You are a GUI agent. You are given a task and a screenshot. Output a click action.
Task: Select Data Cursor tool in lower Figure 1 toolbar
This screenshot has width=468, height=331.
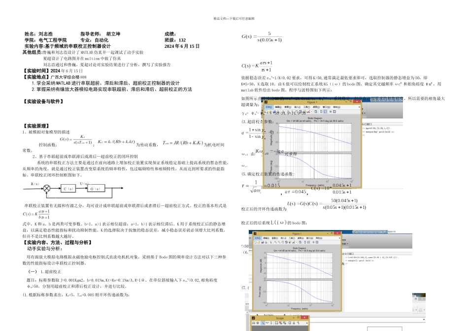click(290, 242)
